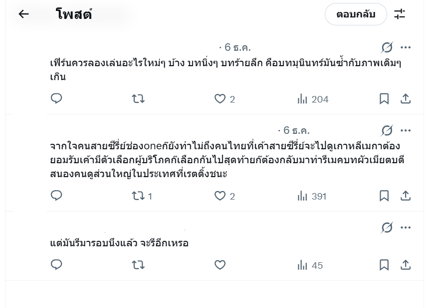
Task: Click the ตอบกลับ reply button
Action: pos(355,14)
